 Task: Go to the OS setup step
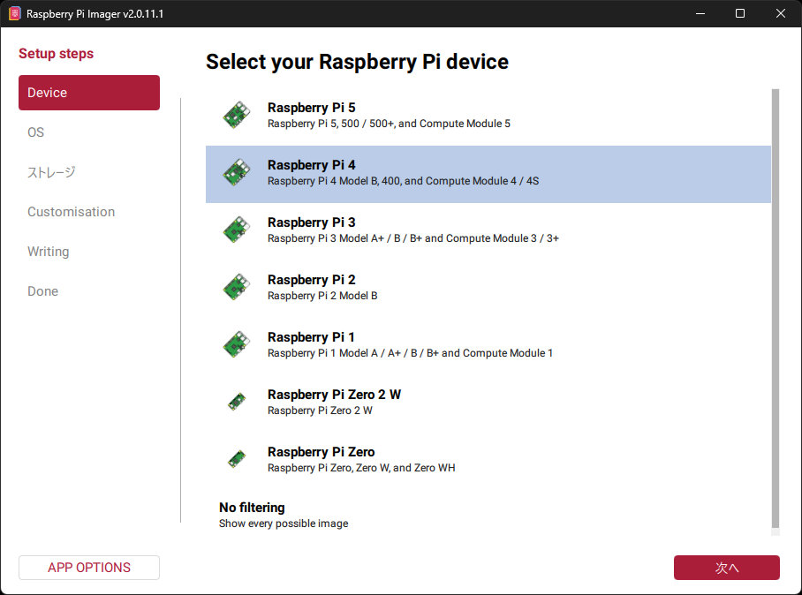[89, 132]
